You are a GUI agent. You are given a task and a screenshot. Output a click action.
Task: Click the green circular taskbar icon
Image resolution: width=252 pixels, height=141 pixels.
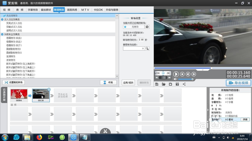[62, 137]
